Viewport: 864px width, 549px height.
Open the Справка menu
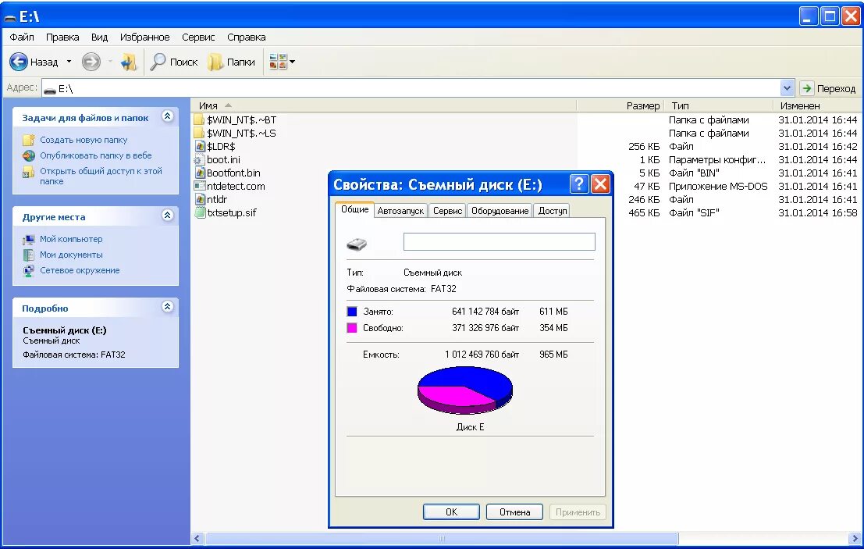coord(247,37)
